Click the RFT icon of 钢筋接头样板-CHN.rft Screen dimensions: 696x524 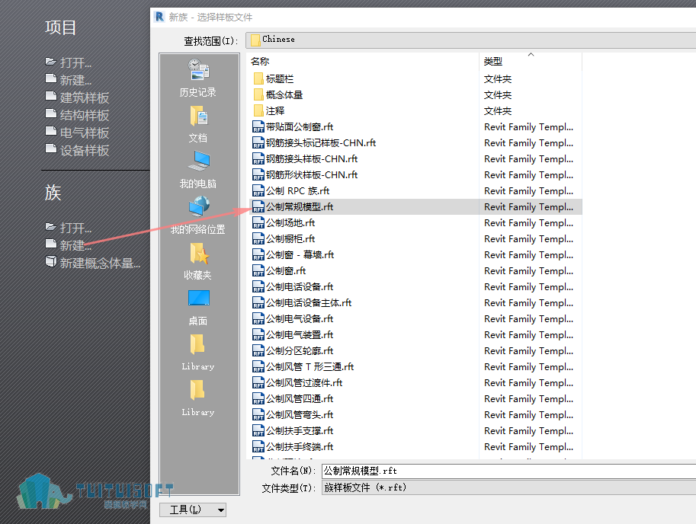258,158
